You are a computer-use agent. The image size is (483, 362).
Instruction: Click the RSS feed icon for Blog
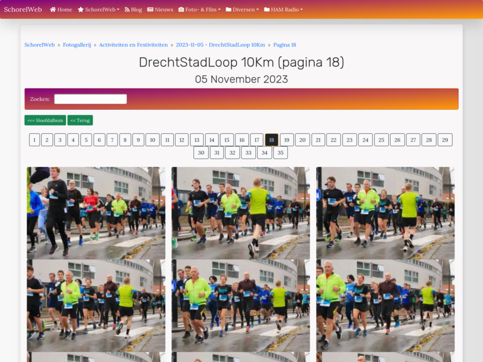pyautogui.click(x=127, y=10)
